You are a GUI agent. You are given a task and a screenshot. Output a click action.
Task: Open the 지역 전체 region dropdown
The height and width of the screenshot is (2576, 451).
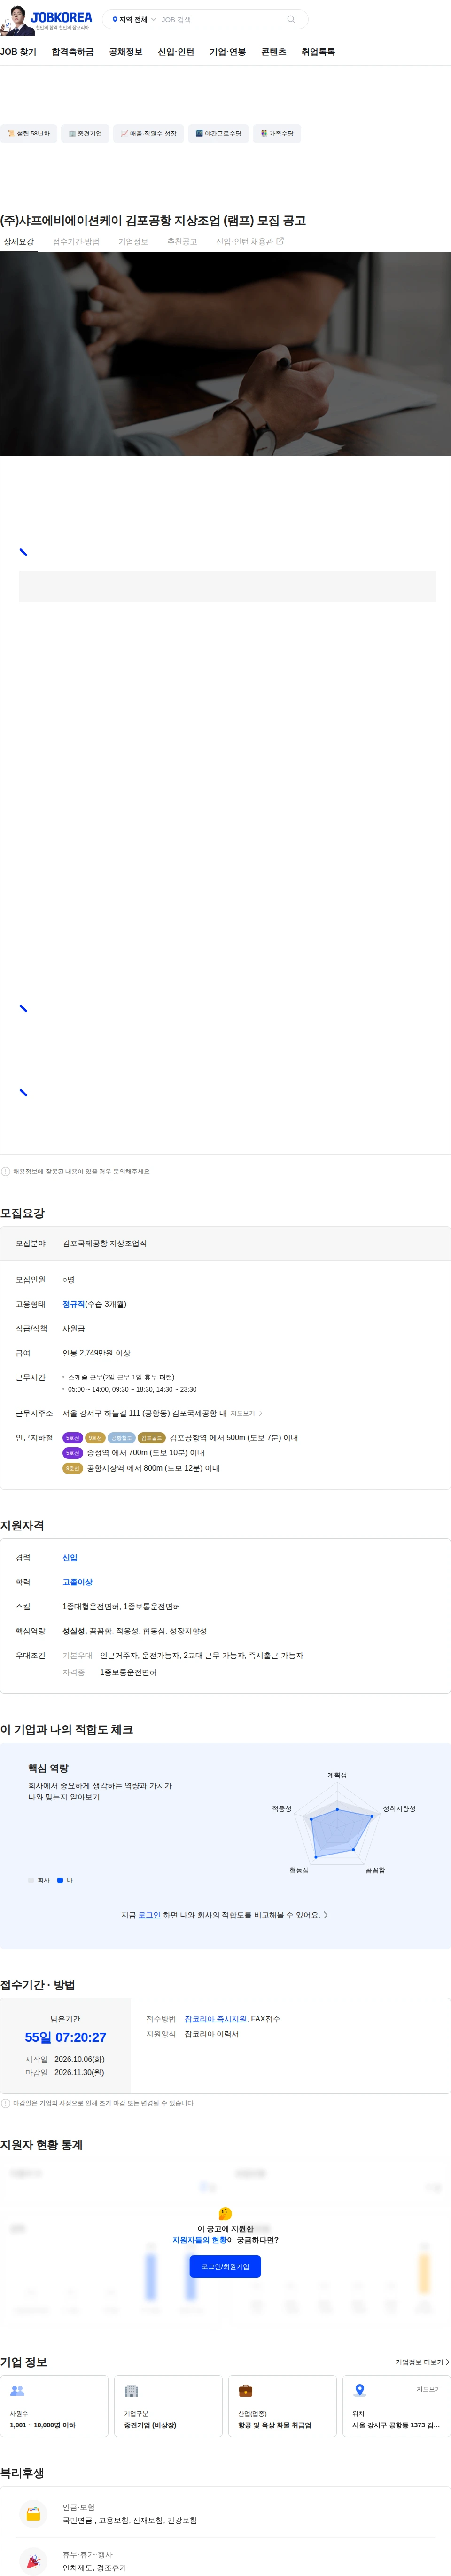[x=134, y=19]
